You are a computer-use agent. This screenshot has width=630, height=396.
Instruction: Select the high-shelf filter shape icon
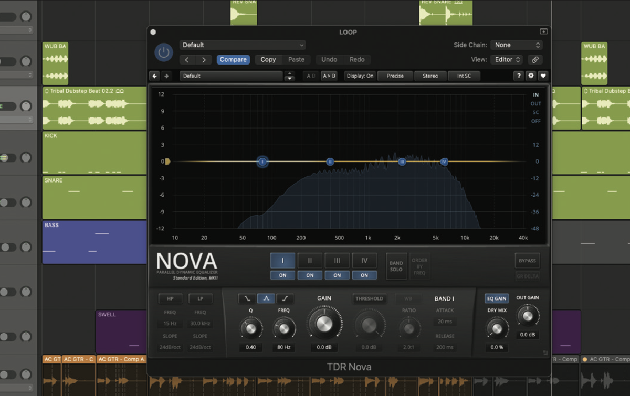point(285,298)
